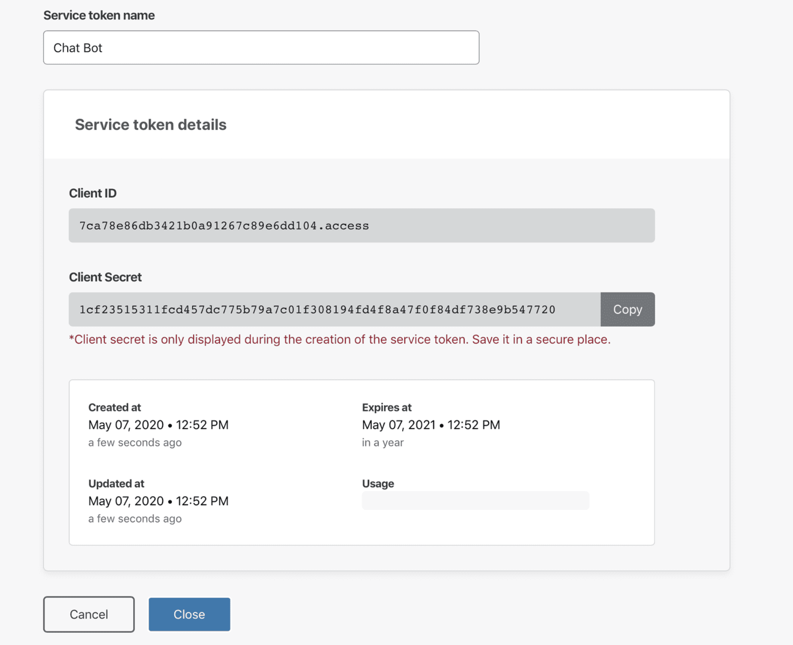Click the red client secret warning message
Screen dimensions: 793x645
coord(340,339)
